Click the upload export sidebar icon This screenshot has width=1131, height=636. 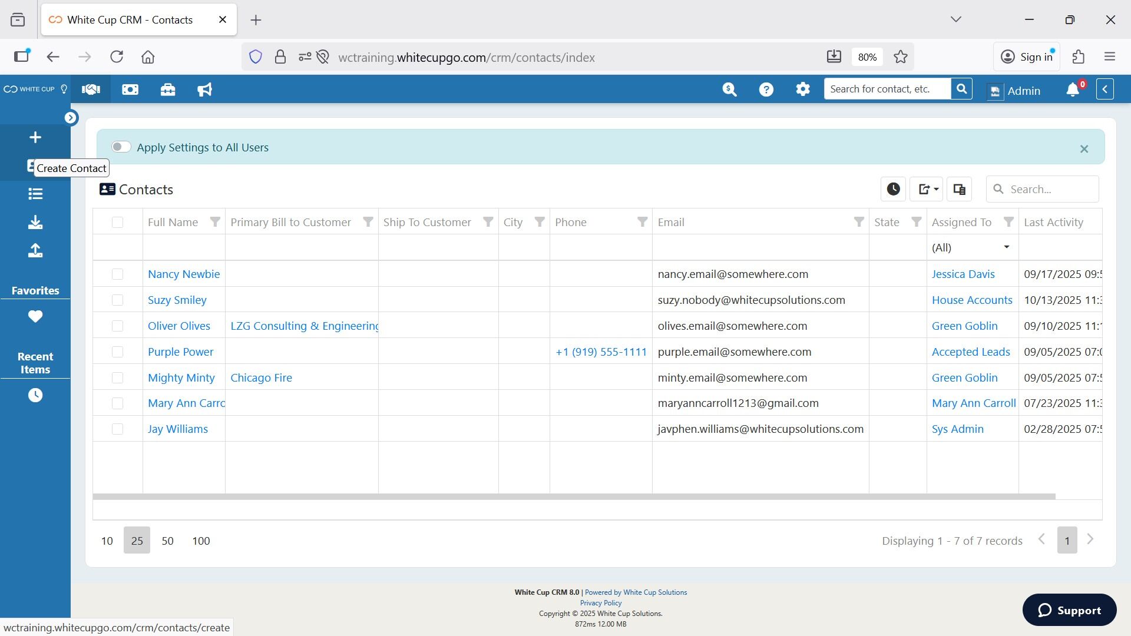[35, 251]
